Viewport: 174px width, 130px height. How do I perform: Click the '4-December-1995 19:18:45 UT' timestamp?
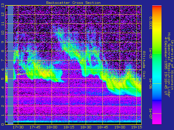[166, 66]
